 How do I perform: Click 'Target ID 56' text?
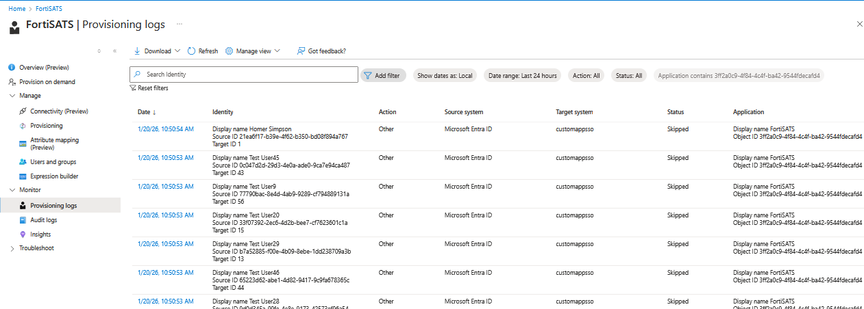point(228,201)
